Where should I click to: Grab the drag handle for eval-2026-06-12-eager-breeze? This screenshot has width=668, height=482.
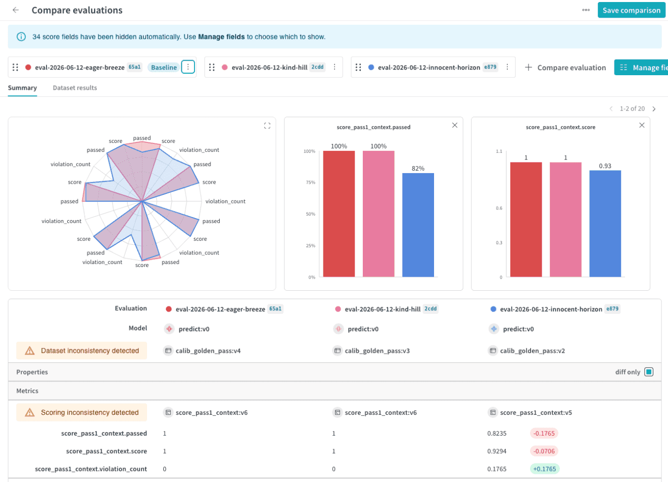click(15, 67)
